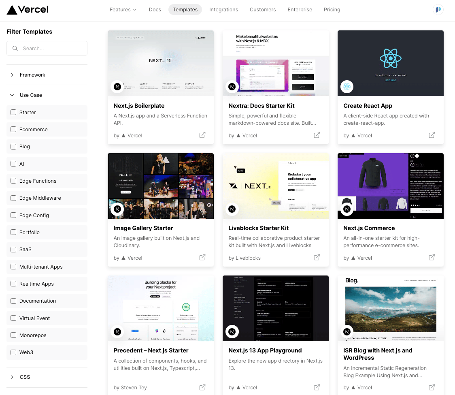Click the colorful avatar icon top right
Image resolution: width=455 pixels, height=395 pixels.
pyautogui.click(x=438, y=9)
